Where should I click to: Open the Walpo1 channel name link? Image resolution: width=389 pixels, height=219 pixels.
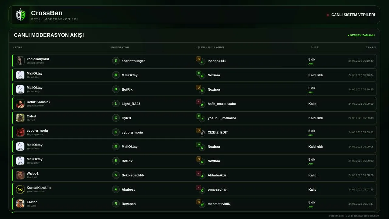33,173
